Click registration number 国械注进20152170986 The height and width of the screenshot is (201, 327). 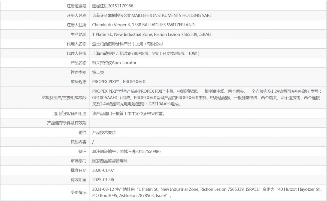(113, 6)
